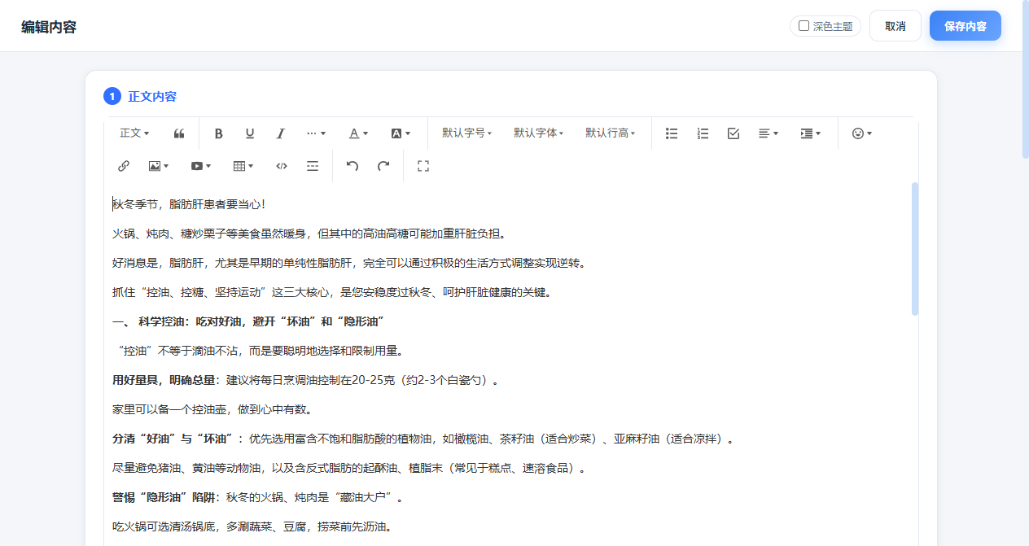Open the insert table menu
The image size is (1029, 546).
click(x=243, y=166)
